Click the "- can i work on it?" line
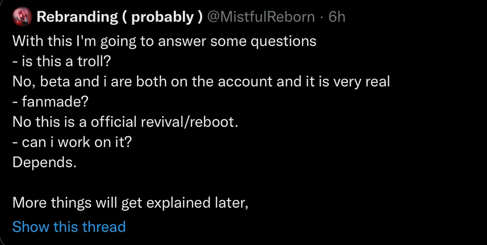Viewport: 487px width, 245px height. [x=72, y=142]
